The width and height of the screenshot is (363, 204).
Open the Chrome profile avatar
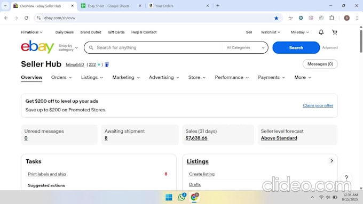coord(346,18)
